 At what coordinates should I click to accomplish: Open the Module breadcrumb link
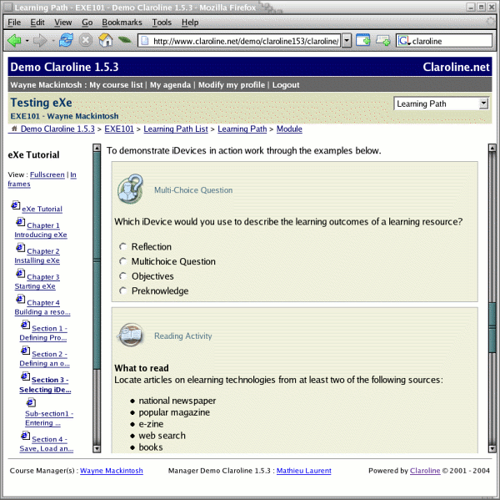coord(289,129)
